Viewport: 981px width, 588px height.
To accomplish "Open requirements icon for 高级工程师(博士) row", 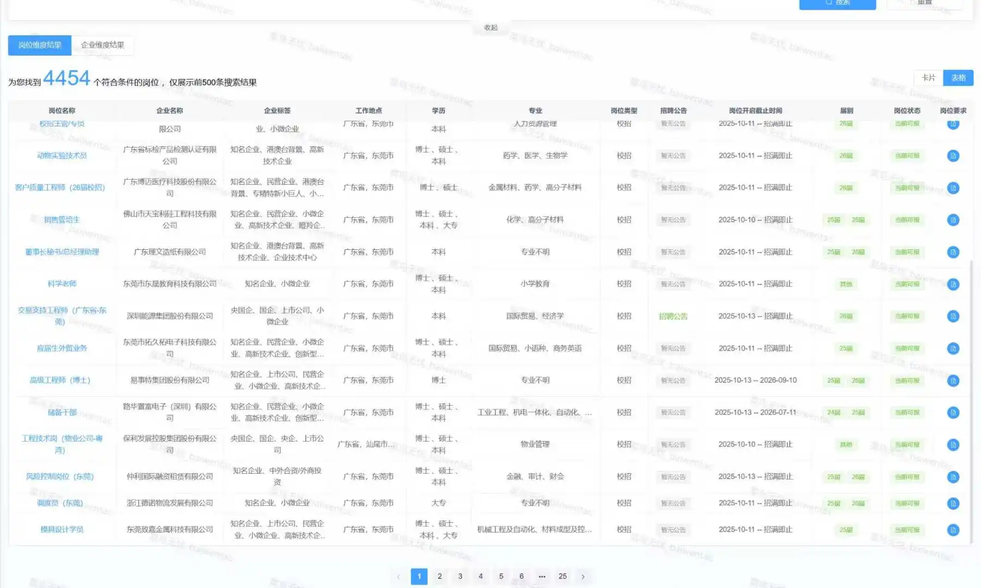I will [953, 381].
